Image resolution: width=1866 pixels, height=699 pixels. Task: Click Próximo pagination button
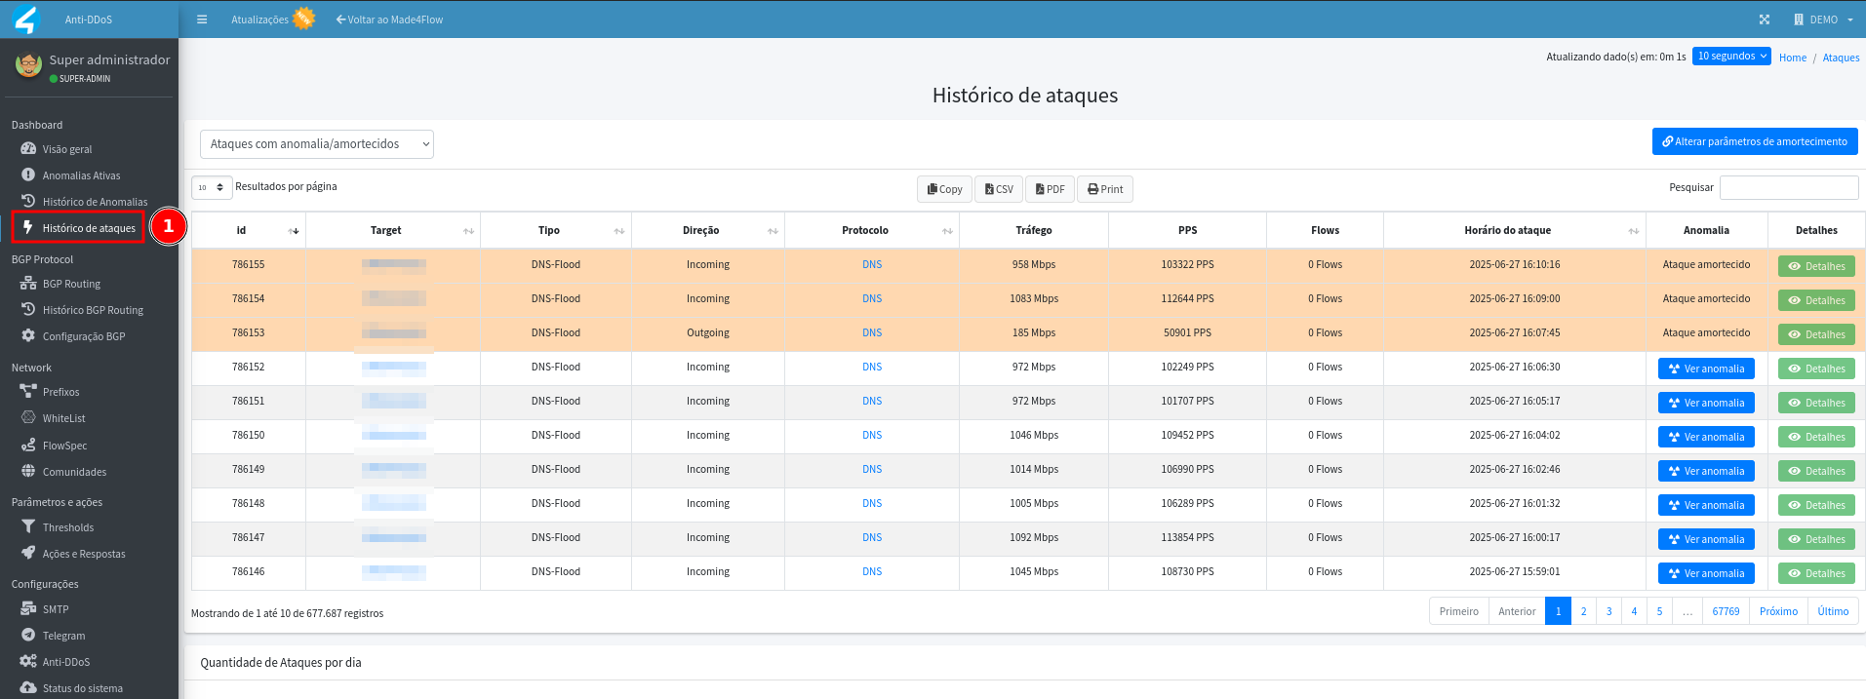[x=1778, y=611]
